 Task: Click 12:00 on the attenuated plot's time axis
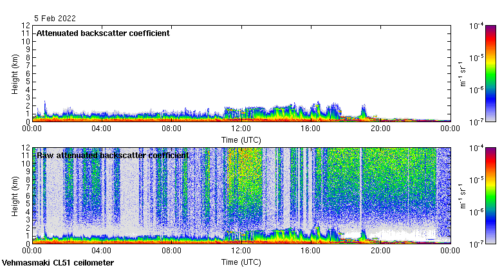[241, 128]
